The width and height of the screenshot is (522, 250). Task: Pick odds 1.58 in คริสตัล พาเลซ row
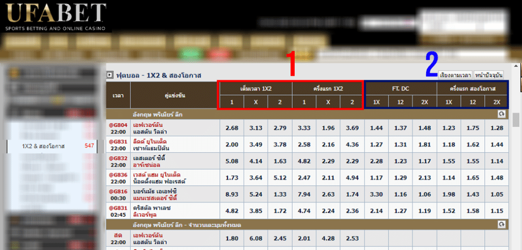[473, 211]
